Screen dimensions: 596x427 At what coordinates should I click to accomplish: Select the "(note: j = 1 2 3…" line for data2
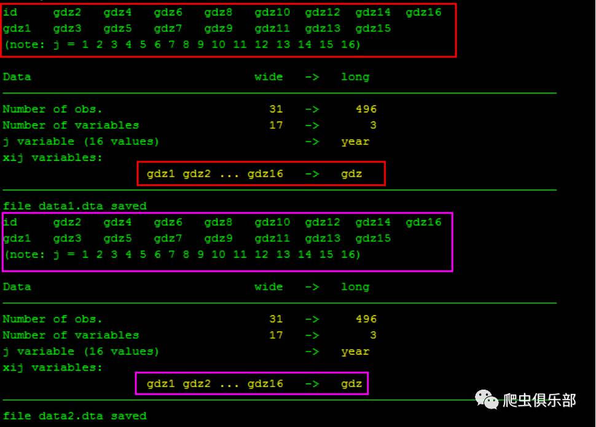point(182,255)
